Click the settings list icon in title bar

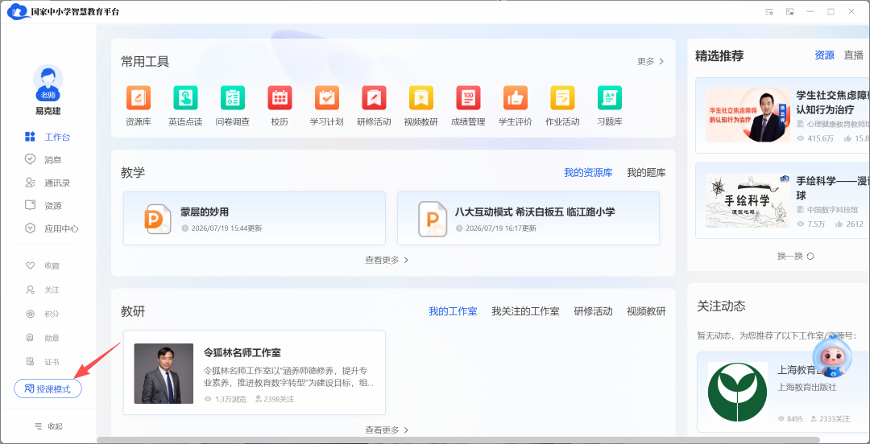coord(769,11)
